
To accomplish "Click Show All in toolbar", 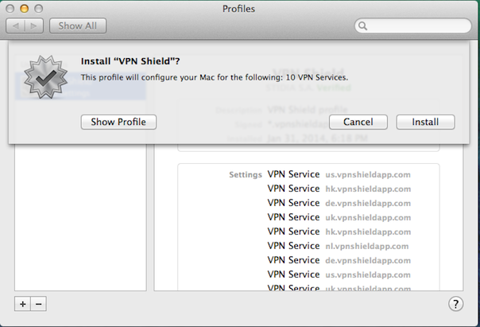I will [x=78, y=25].
